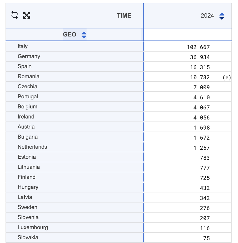Sort by 2024 column arrows

(222, 16)
